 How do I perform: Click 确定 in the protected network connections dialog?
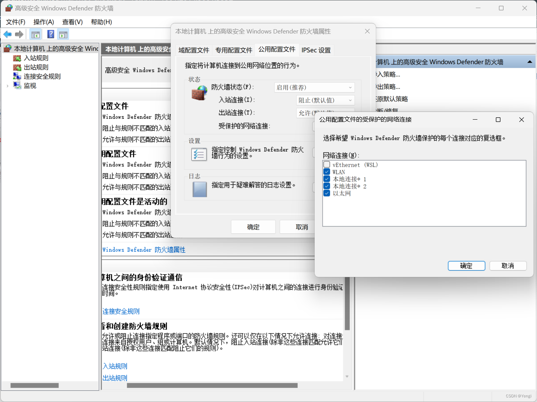467,266
